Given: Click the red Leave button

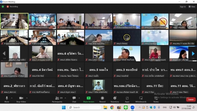Looking at the screenshot, I should pos(191,100).
